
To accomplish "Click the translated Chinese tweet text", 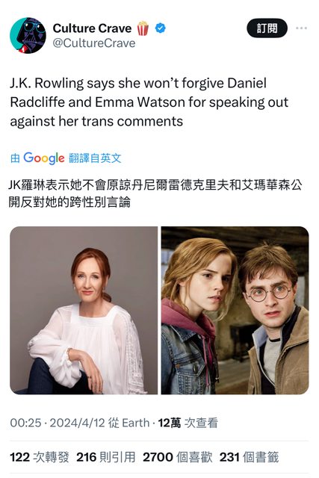I will click(155, 193).
